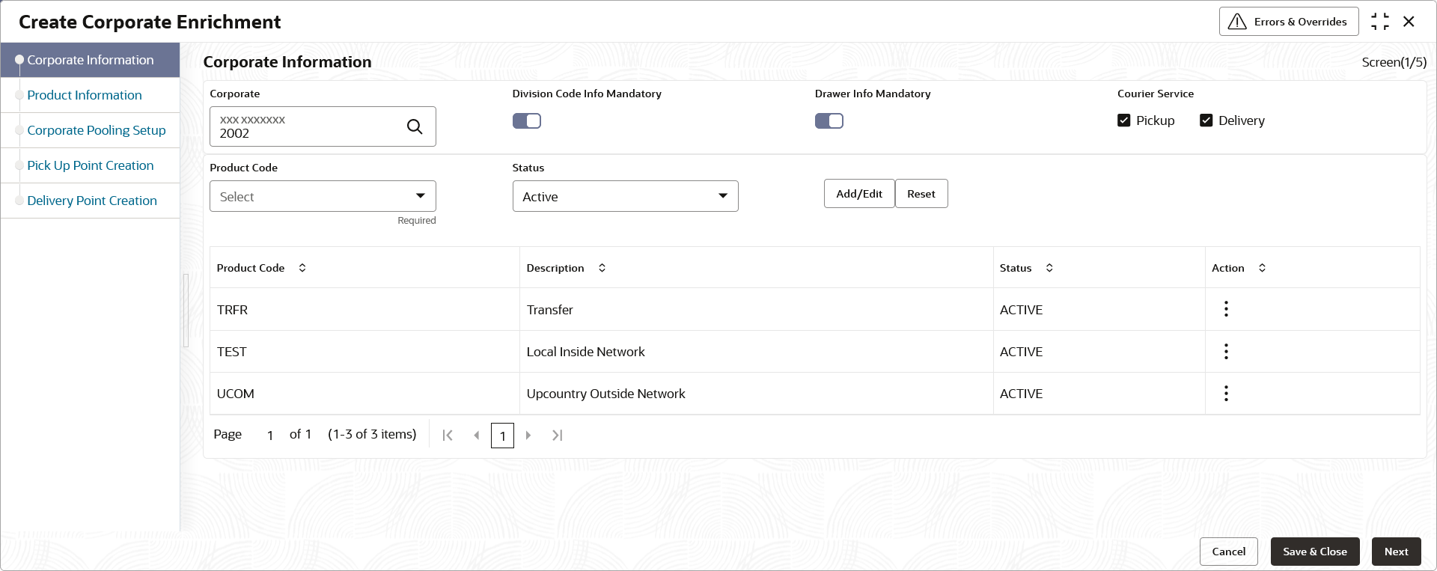Go to last page of table
The image size is (1437, 571).
(x=557, y=436)
